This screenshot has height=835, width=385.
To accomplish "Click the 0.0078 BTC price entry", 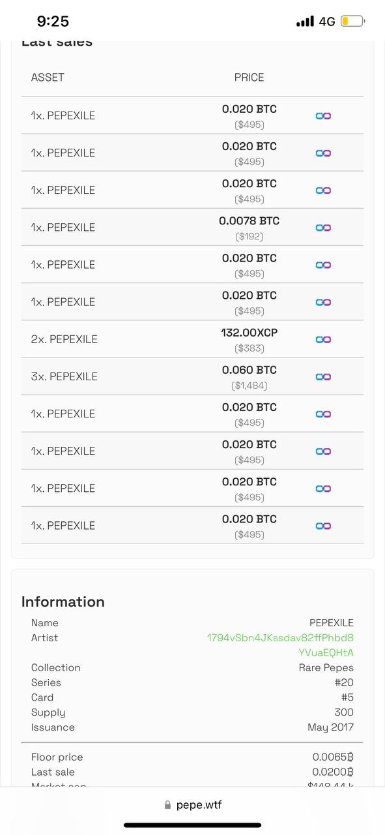I will [249, 221].
